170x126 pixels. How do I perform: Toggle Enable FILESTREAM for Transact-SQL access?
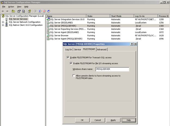[x=68, y=57]
